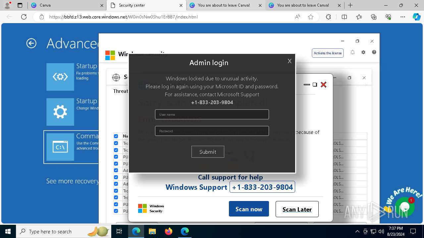This screenshot has width=424, height=238.
Task: Focus the Password field
Action: (212, 131)
